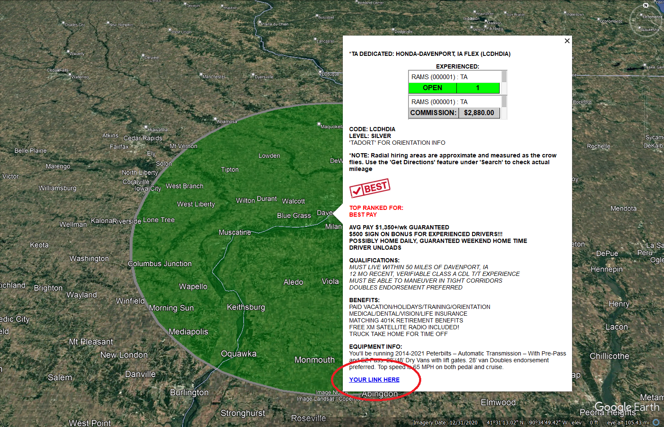Click the Dubuque city dot marker

tap(320, 72)
